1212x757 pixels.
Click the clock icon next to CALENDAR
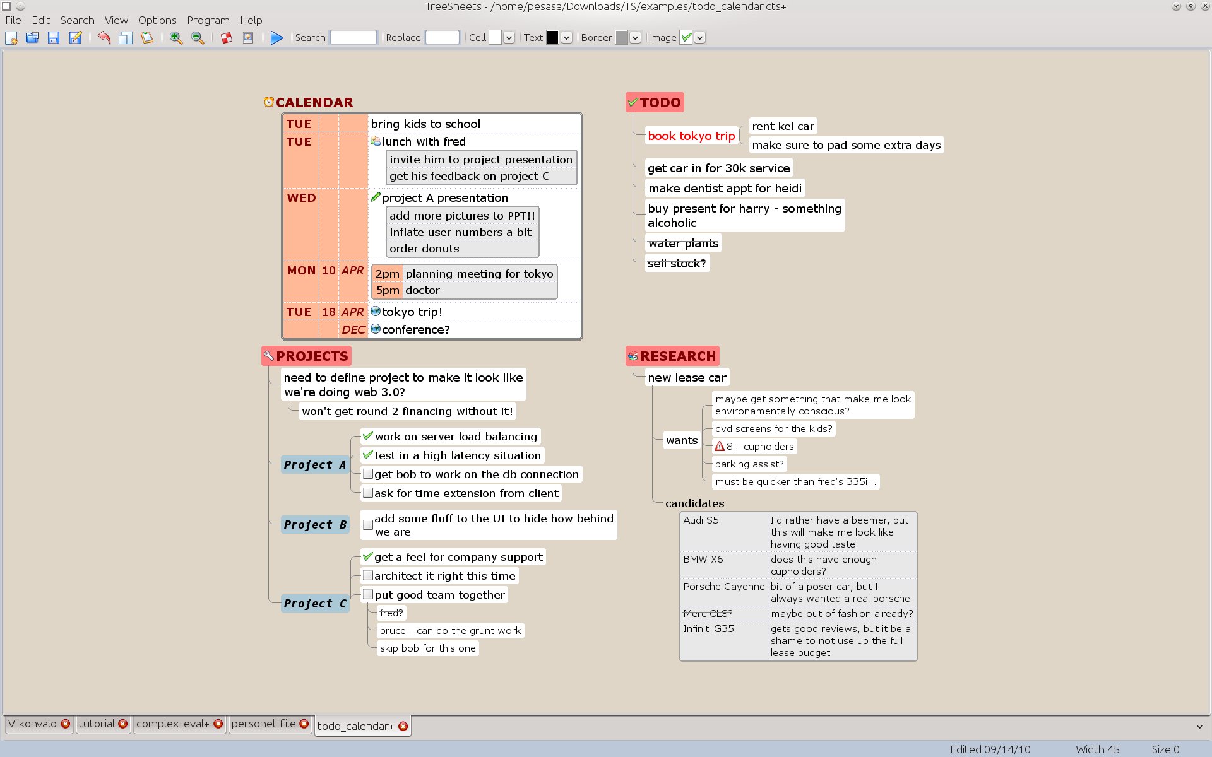coord(269,102)
